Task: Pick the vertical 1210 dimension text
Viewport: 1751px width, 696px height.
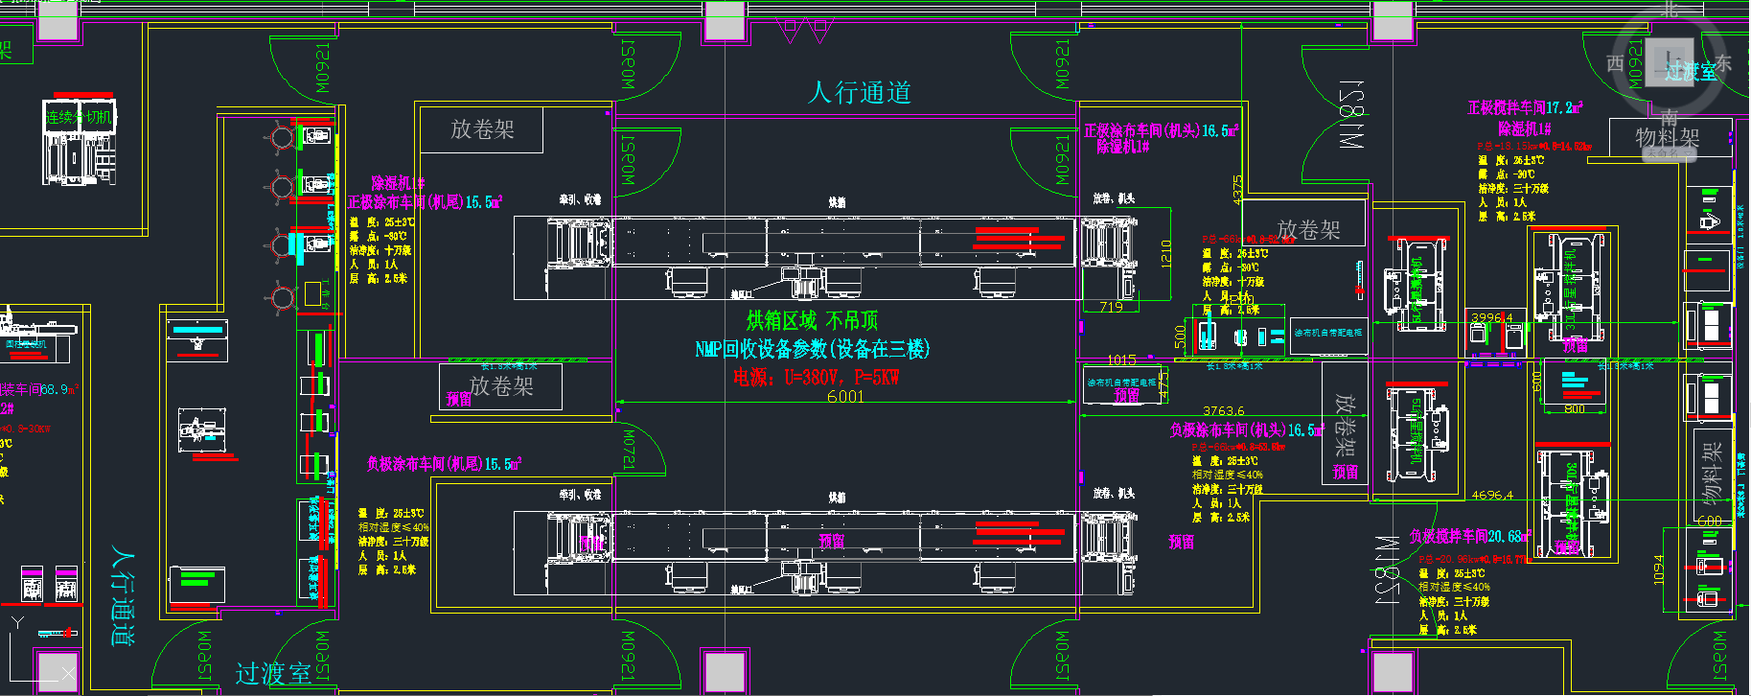Action: 1165,253
